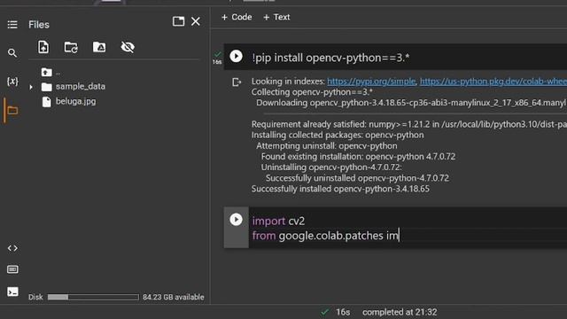The height and width of the screenshot is (319, 567).
Task: Click the 'Downloading opencv_python-3.4.18.65' output line
Action: (411, 103)
